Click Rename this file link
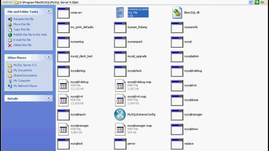The width and height of the screenshot is (269, 151). pos(24,19)
